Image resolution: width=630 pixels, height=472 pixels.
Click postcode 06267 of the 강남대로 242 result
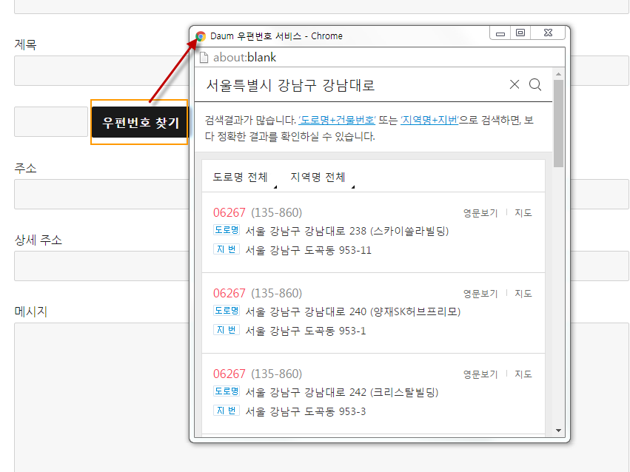click(229, 374)
